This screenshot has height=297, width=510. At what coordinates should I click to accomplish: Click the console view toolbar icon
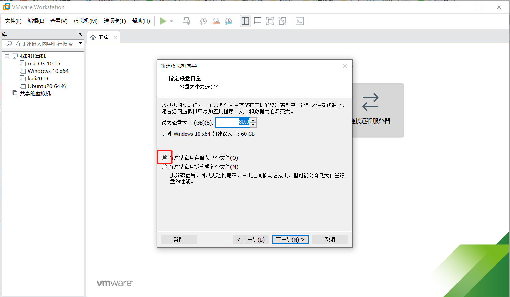coord(299,21)
